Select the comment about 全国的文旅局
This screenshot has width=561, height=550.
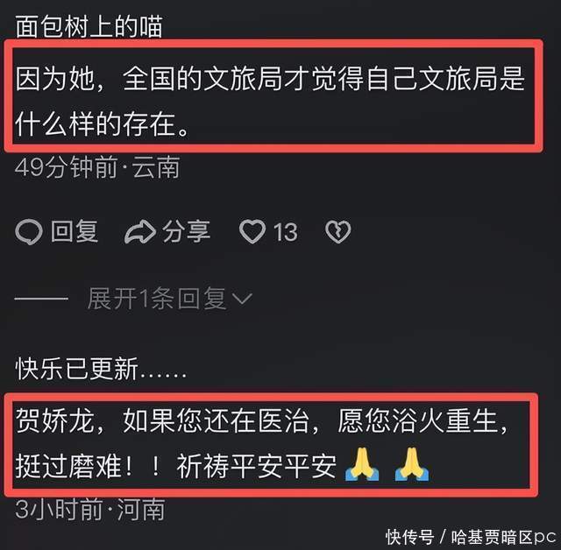pos(270,101)
